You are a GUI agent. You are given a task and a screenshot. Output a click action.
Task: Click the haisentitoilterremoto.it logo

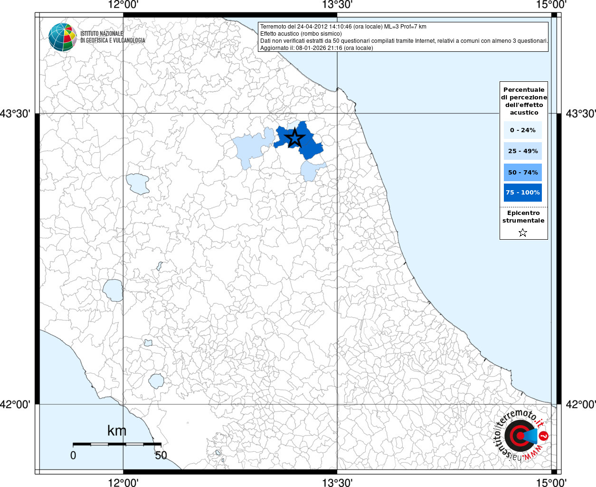[x=522, y=436]
